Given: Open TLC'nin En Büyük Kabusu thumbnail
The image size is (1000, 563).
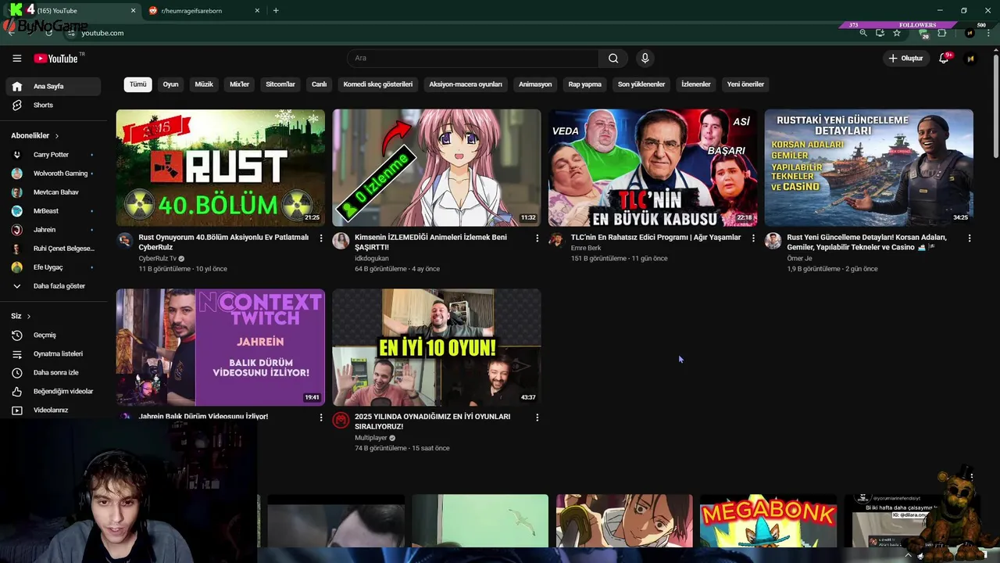Looking at the screenshot, I should point(652,168).
